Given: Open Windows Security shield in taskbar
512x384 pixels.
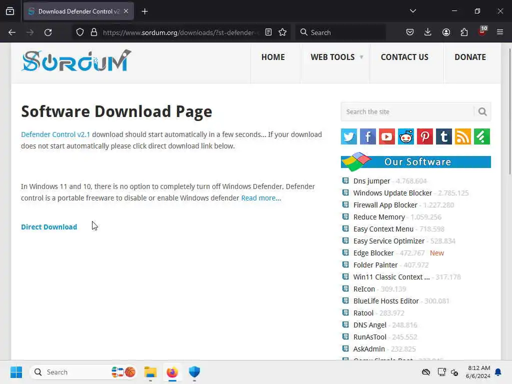Looking at the screenshot, I should [194, 372].
